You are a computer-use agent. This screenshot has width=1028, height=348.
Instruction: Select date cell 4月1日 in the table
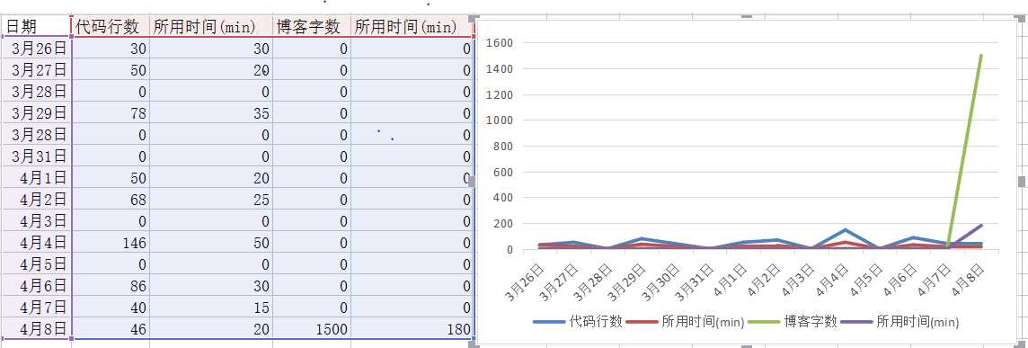click(x=36, y=178)
